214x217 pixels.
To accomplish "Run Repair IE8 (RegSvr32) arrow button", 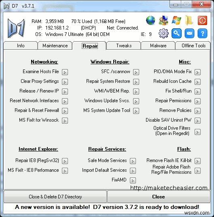I will (x=65, y=161).
